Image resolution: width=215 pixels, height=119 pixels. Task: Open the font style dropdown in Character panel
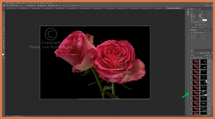click(x=204, y=13)
